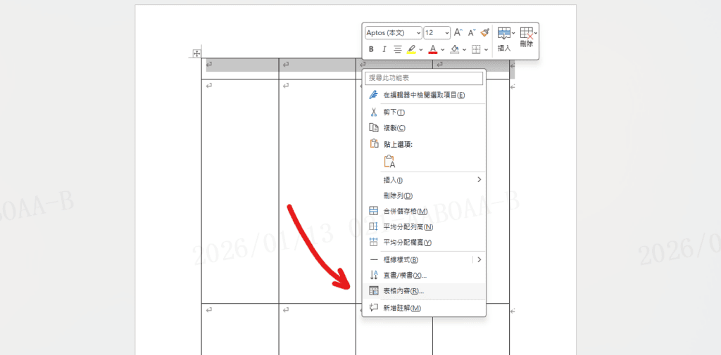Expand the font color dropdown arrow
The height and width of the screenshot is (355, 721).
(x=442, y=49)
